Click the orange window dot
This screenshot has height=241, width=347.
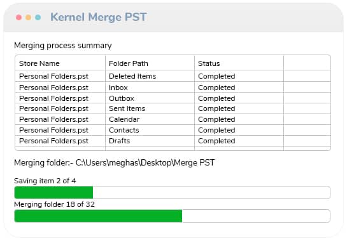tap(28, 17)
